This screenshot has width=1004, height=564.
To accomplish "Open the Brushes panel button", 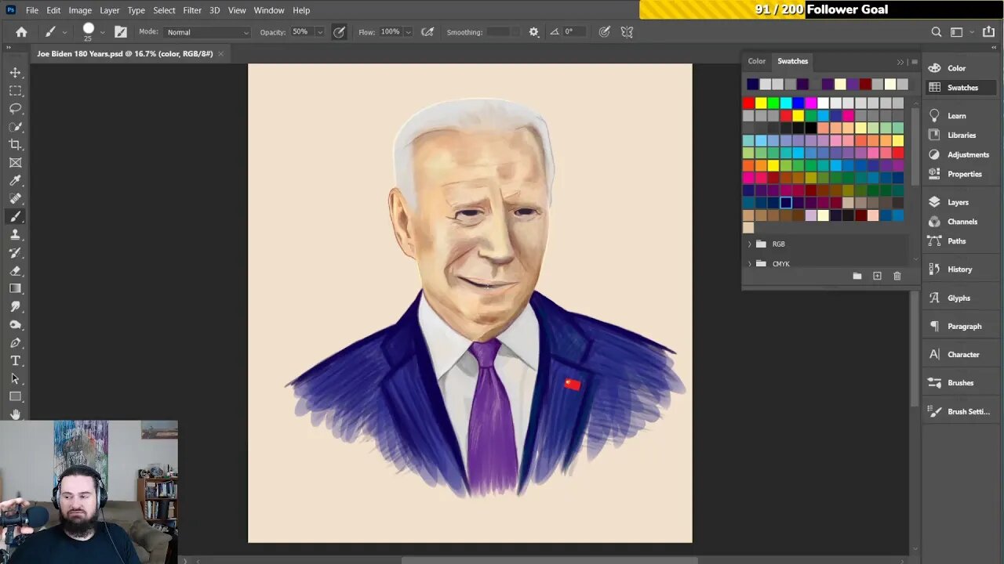I will [960, 383].
